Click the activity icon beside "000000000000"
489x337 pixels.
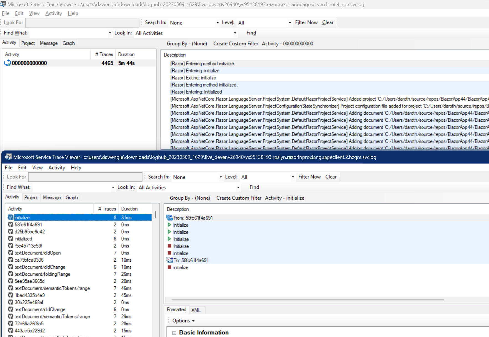pyautogui.click(x=8, y=63)
